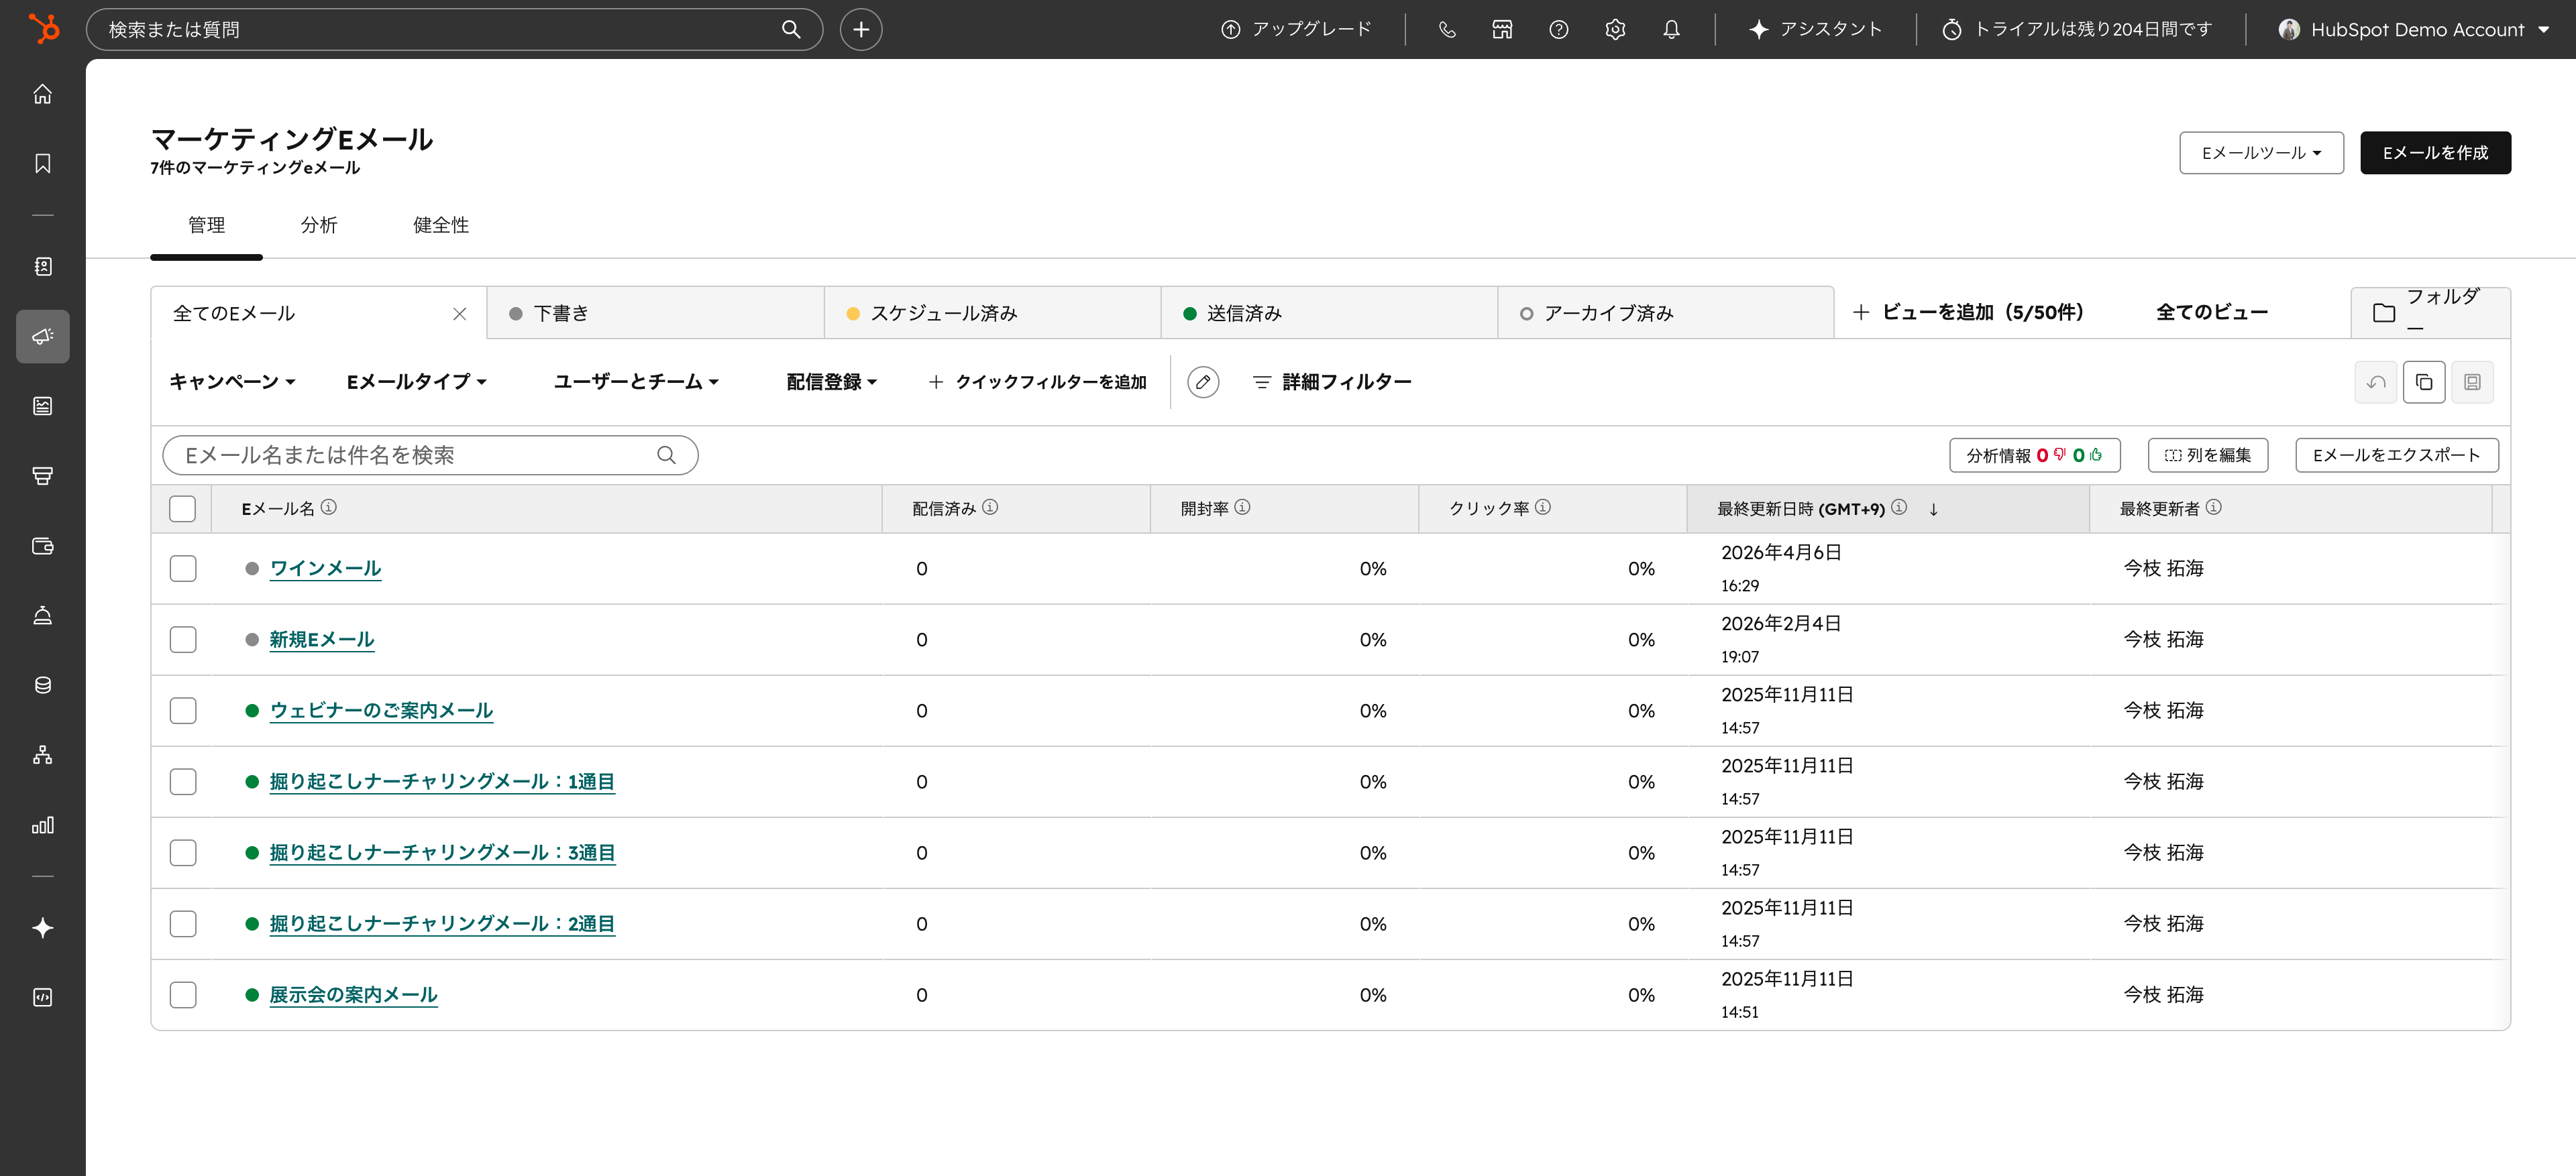The height and width of the screenshot is (1176, 2576).
Task: Click the clone view icon
Action: coord(2423,381)
